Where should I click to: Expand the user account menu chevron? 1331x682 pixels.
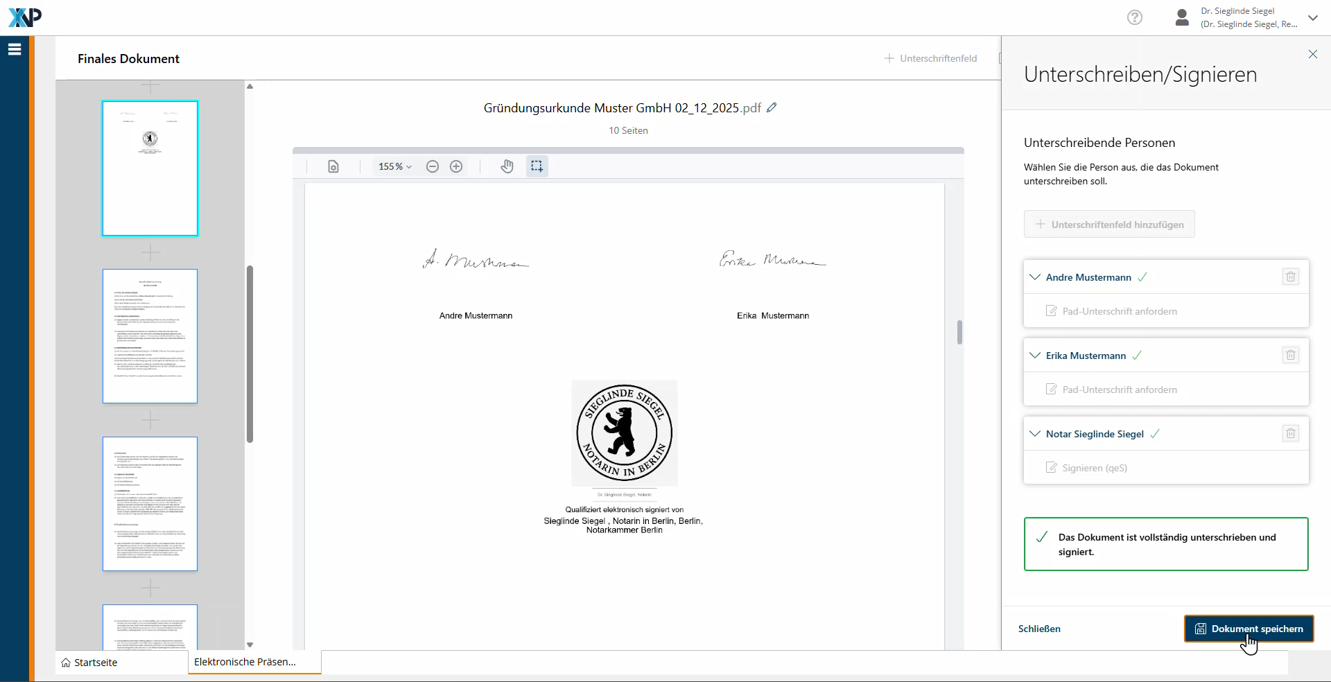point(1312,18)
